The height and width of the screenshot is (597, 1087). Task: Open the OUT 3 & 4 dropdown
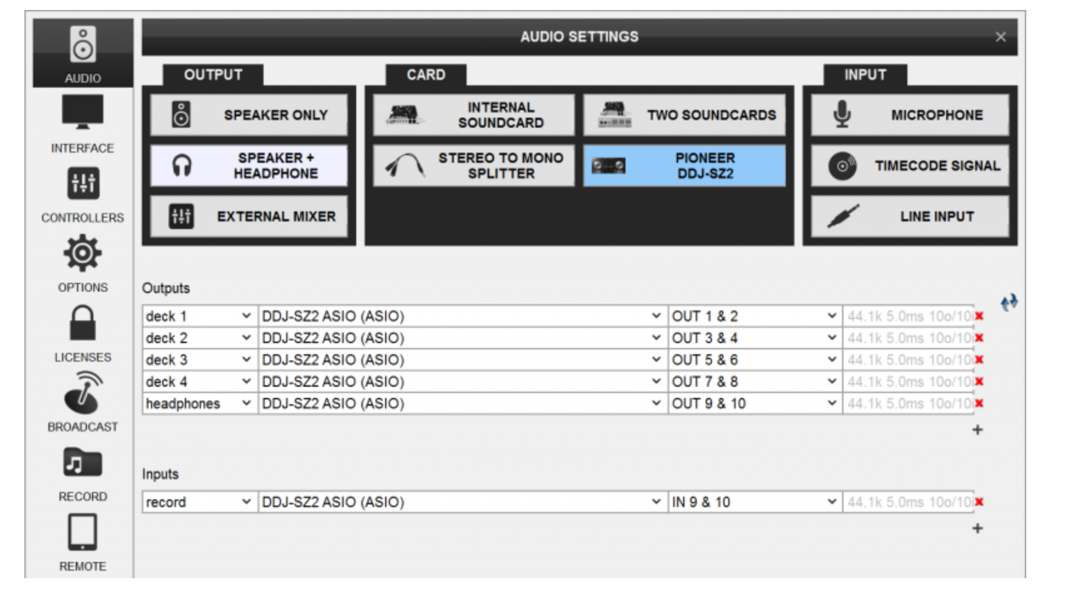tap(755, 338)
